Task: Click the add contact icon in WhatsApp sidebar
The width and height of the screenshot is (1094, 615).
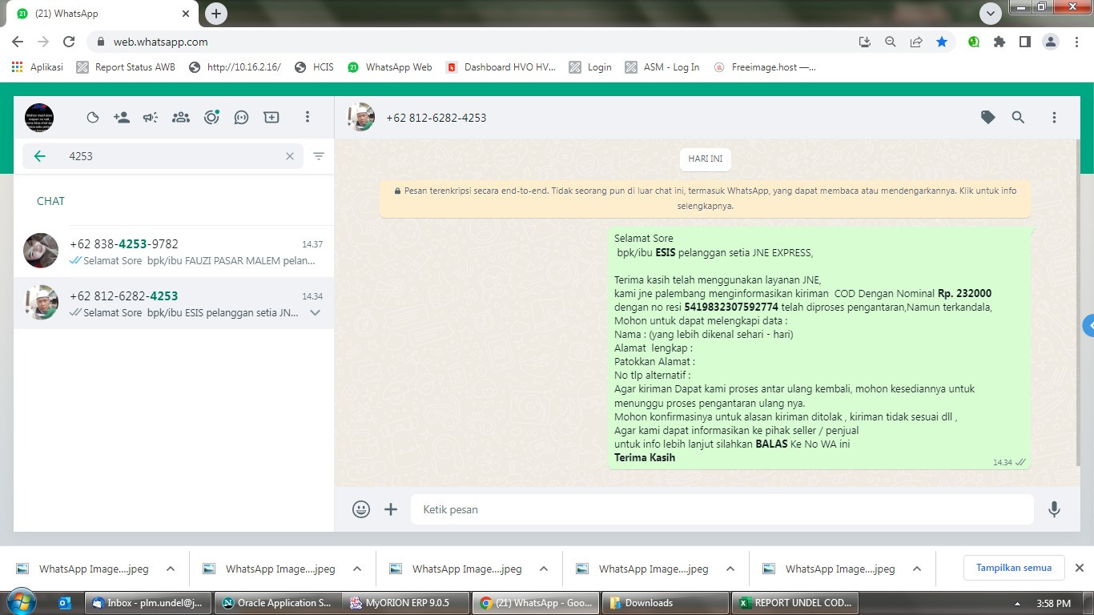Action: pyautogui.click(x=122, y=117)
